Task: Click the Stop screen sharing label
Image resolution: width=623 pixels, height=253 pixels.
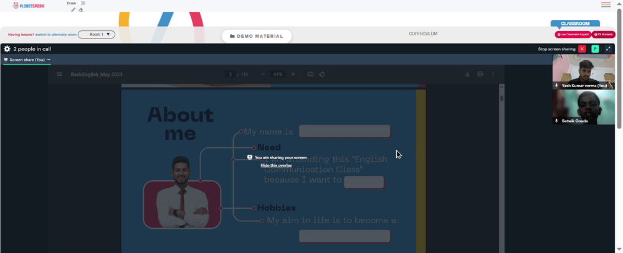Action: pos(556,49)
